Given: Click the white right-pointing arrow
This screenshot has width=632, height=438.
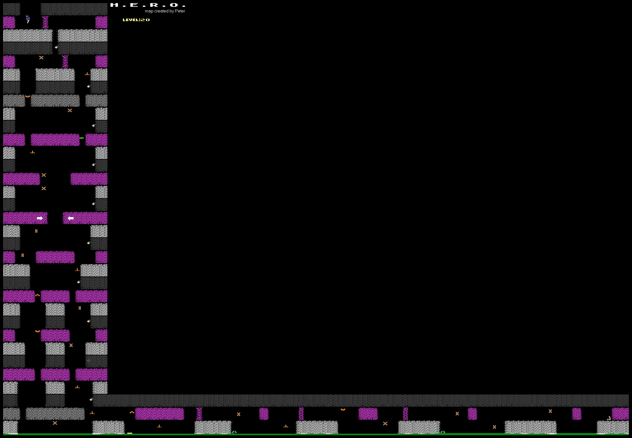Looking at the screenshot, I should (x=40, y=218).
